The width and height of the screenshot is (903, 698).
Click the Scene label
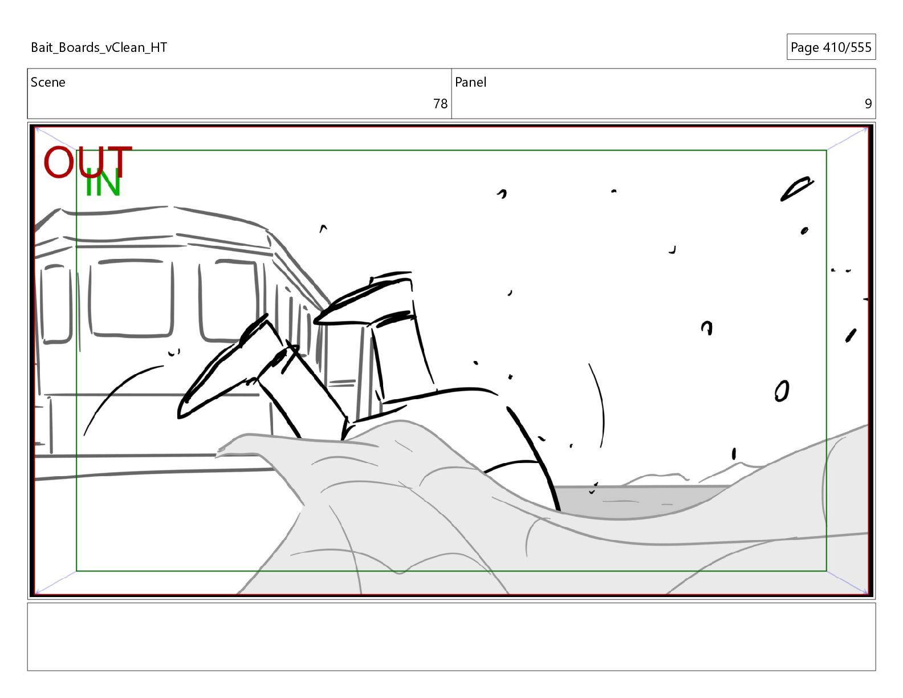point(48,82)
